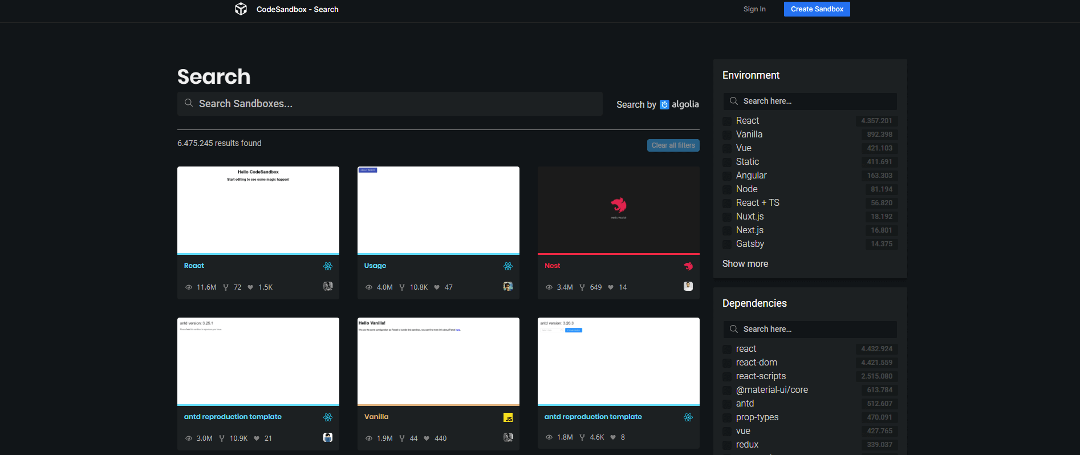Open the React sandbox preview thumbnail
This screenshot has height=455, width=1080.
click(x=258, y=210)
